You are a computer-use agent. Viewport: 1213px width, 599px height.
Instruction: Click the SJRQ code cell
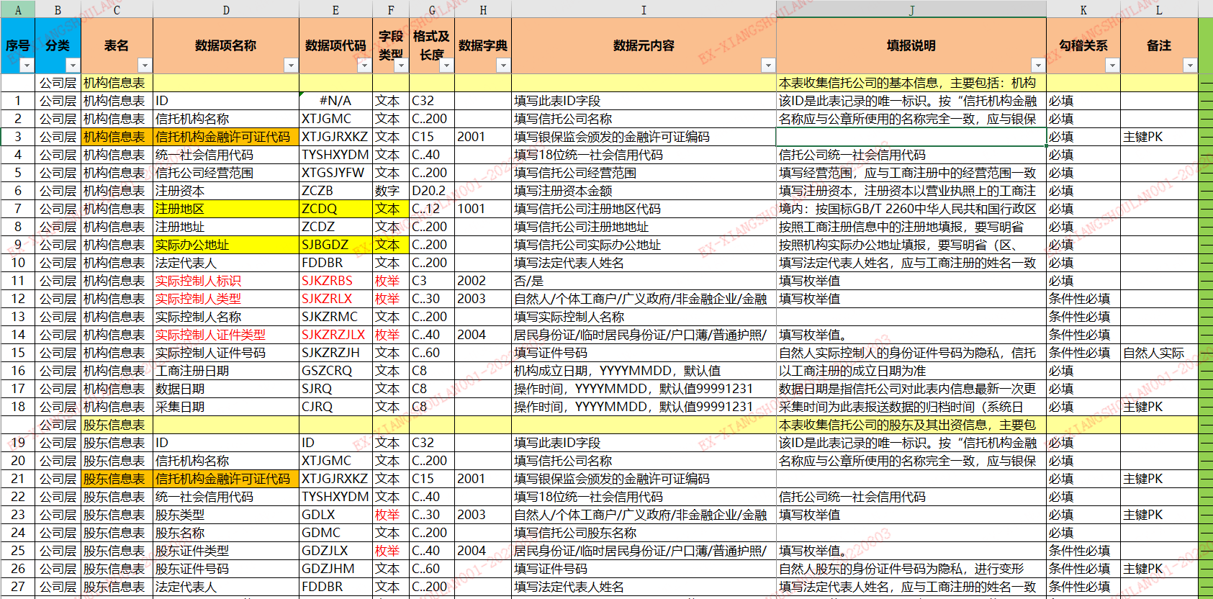(335, 389)
